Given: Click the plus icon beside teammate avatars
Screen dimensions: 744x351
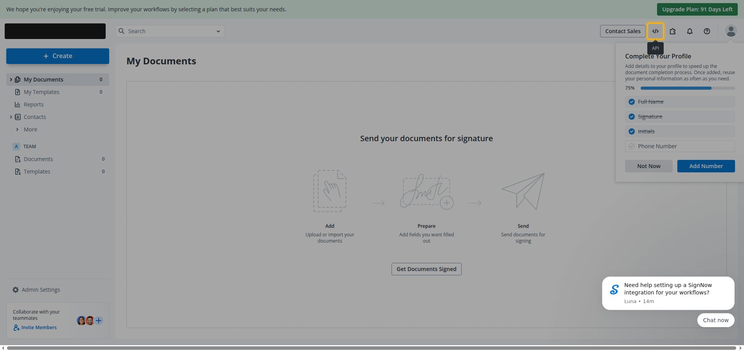Looking at the screenshot, I should tap(99, 321).
